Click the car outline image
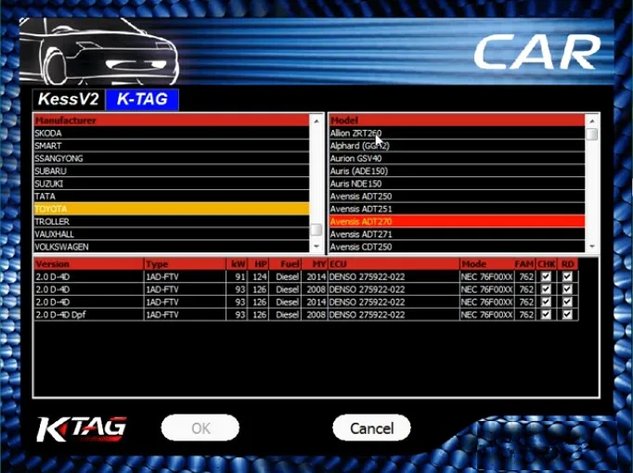The image size is (633, 473). [99, 51]
